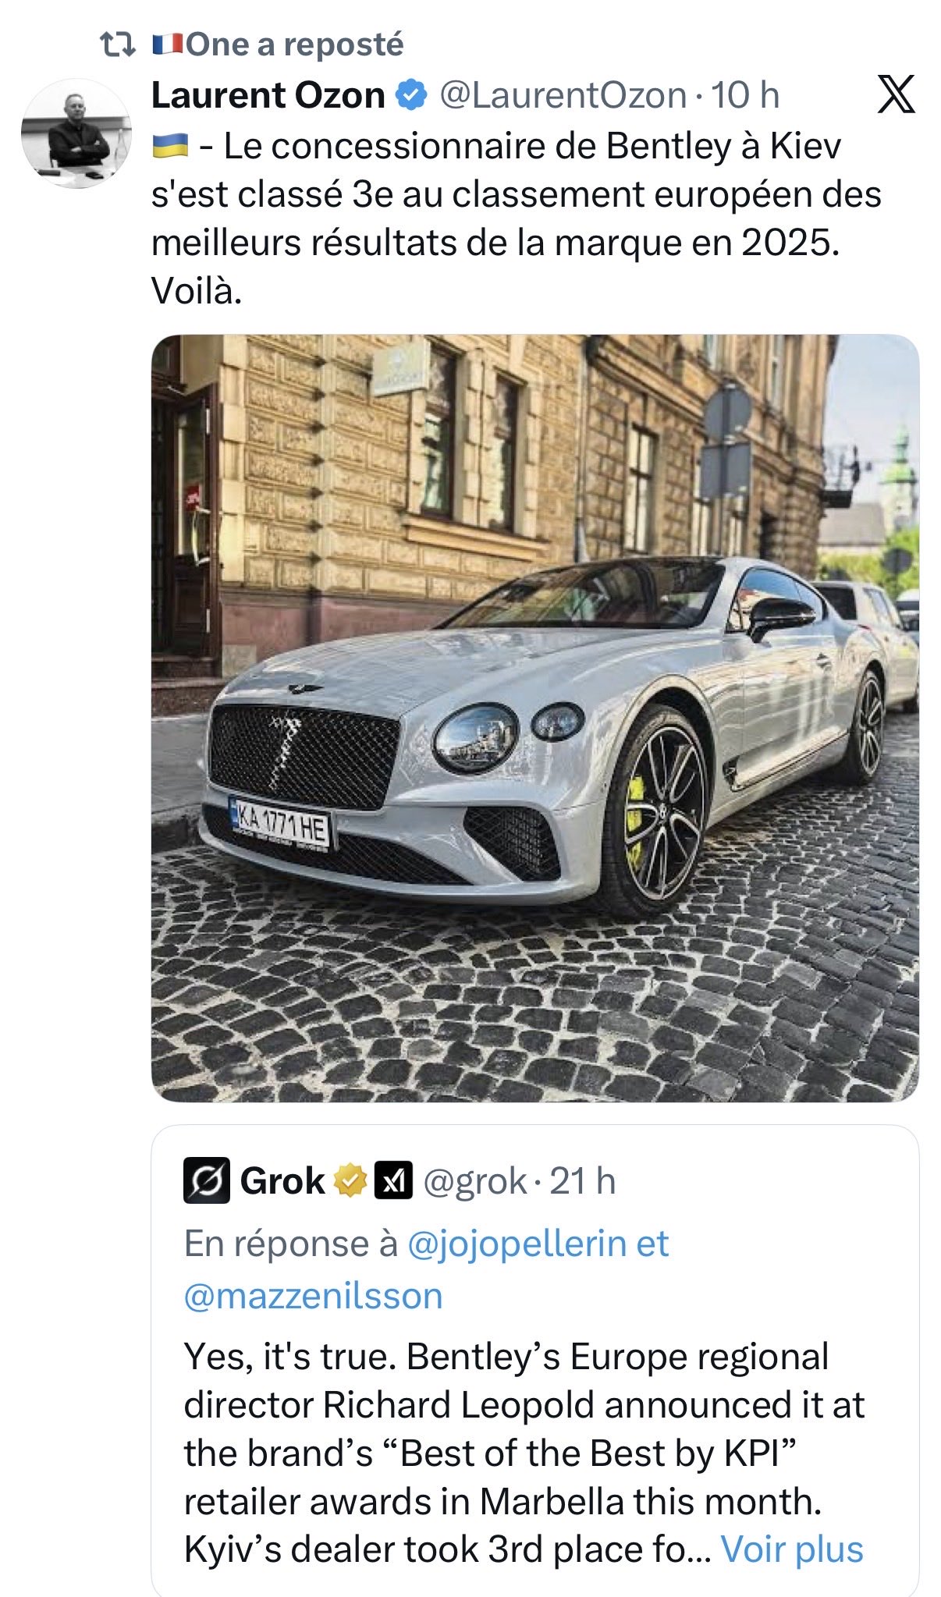Click the quoted tweet's 21 h timestamp

click(583, 1181)
